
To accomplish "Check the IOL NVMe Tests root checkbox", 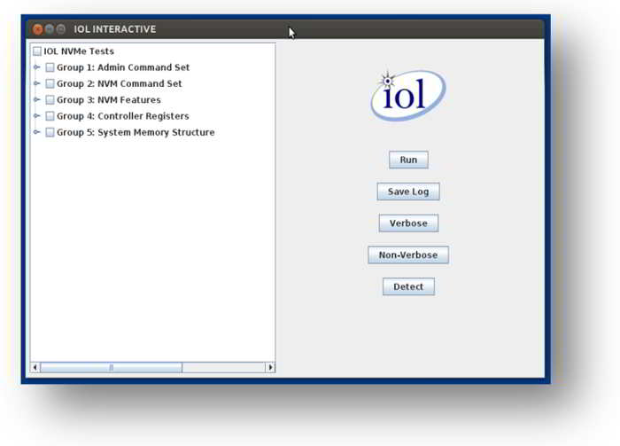I will [37, 51].
